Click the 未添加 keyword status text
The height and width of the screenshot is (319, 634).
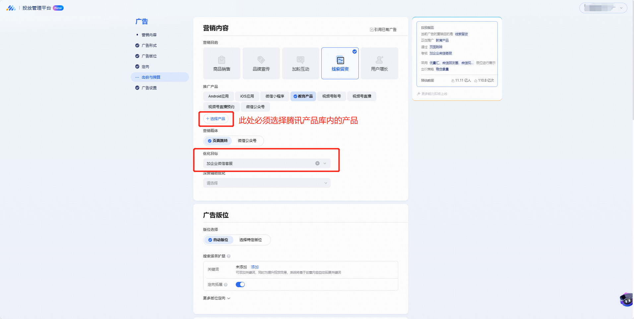point(241,267)
